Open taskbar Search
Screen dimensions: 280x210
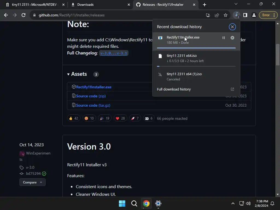coord(134,203)
